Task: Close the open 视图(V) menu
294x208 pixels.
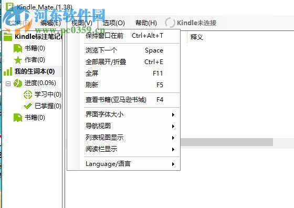Action: (82, 23)
